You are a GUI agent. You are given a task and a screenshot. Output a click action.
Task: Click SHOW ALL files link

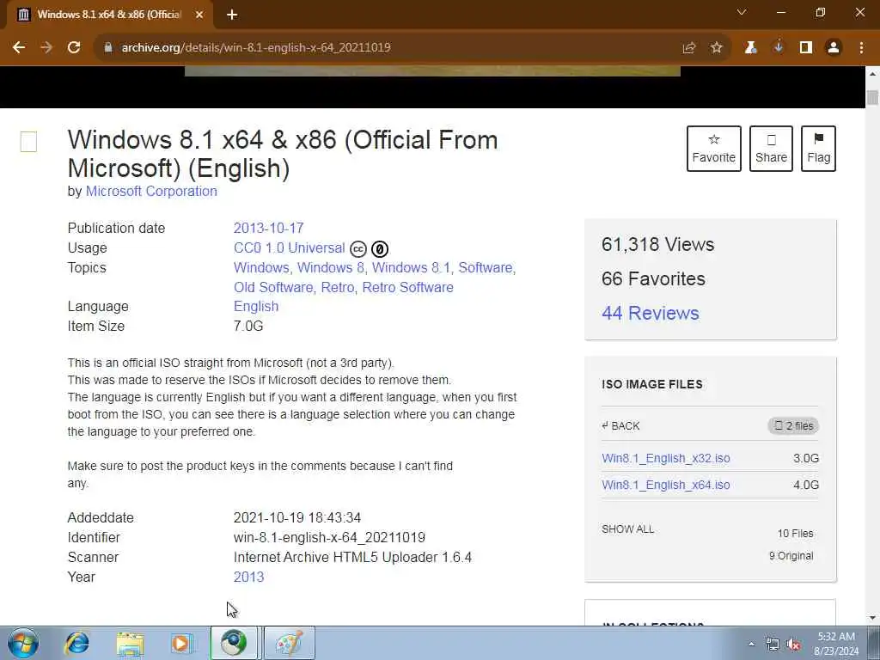(627, 529)
